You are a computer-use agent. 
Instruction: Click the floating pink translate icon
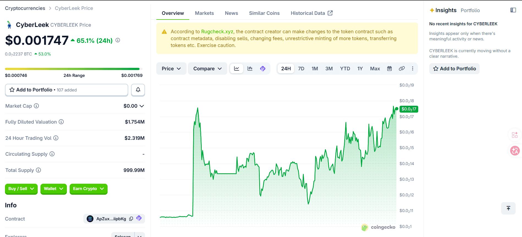515,150
